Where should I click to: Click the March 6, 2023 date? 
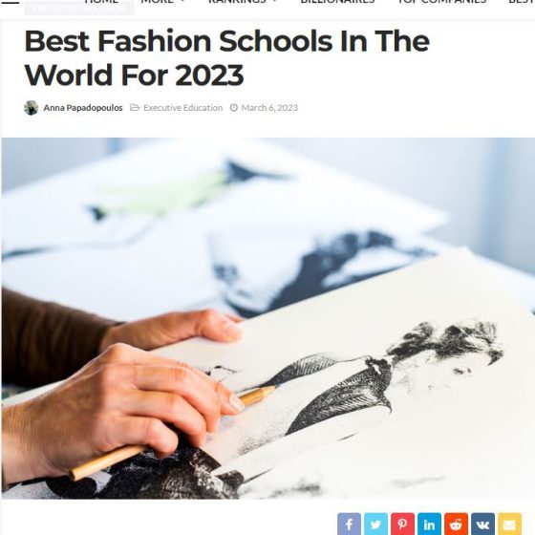(269, 108)
